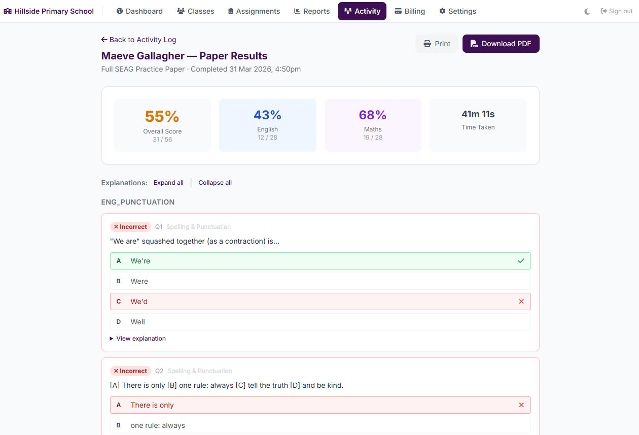Open the Billing tab

(x=410, y=11)
